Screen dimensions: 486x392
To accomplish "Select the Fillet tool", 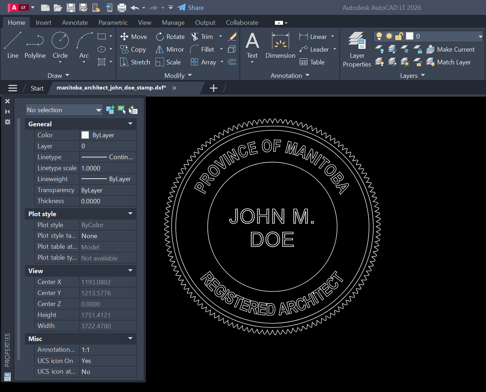I will tap(202, 50).
